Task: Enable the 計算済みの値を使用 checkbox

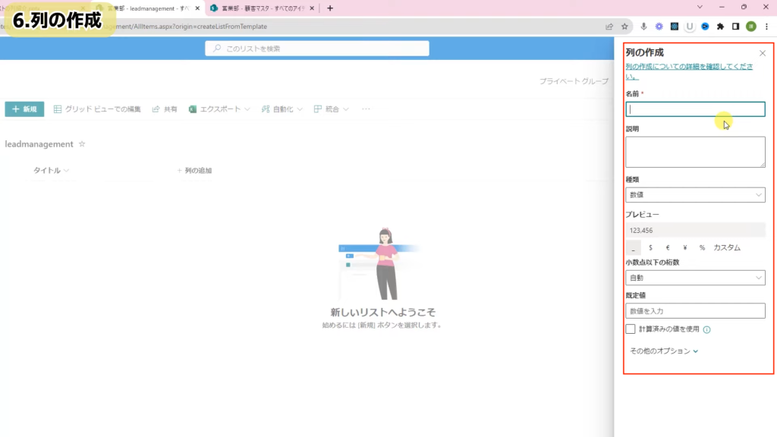Action: 631,329
